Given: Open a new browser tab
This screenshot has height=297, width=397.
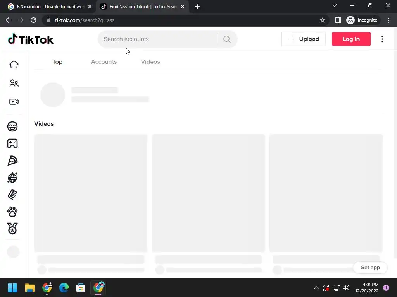Looking at the screenshot, I should point(197,7).
